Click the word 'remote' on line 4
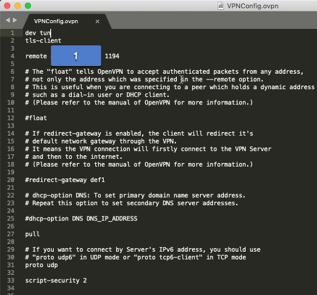 point(36,56)
